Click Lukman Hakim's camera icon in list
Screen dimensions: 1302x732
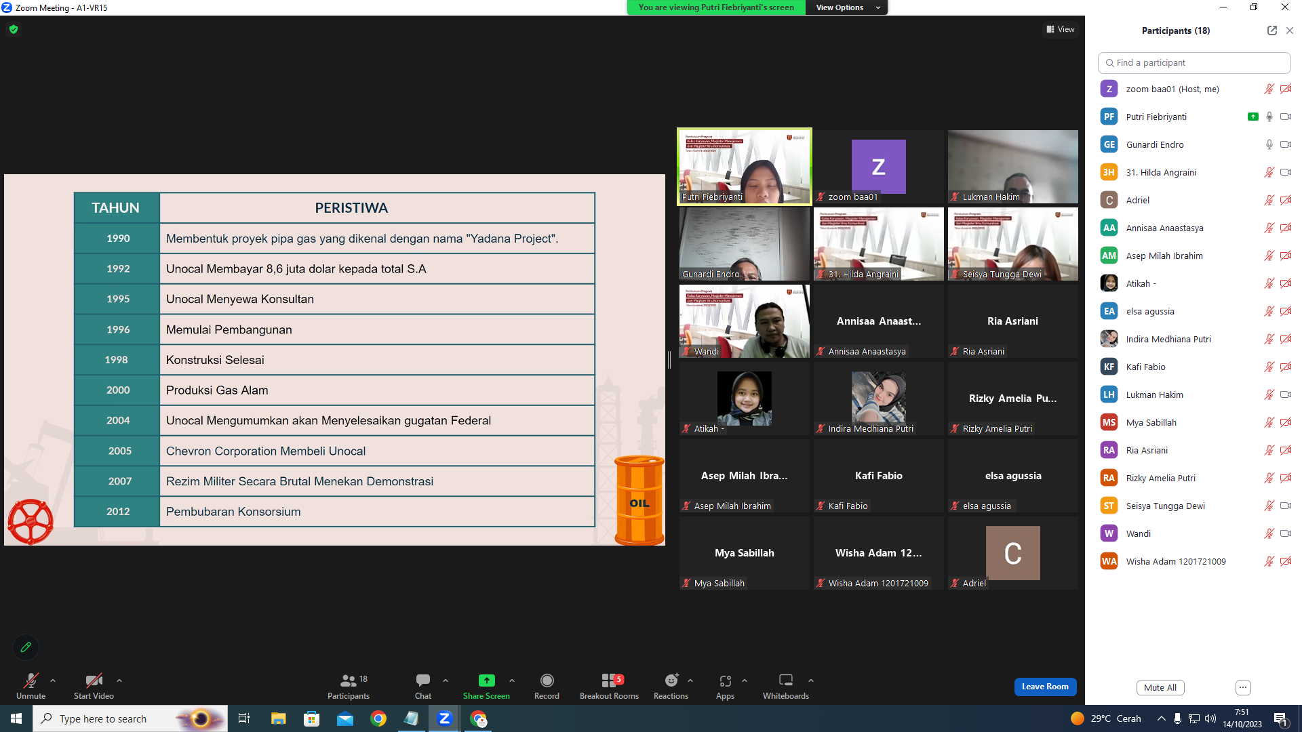point(1286,394)
